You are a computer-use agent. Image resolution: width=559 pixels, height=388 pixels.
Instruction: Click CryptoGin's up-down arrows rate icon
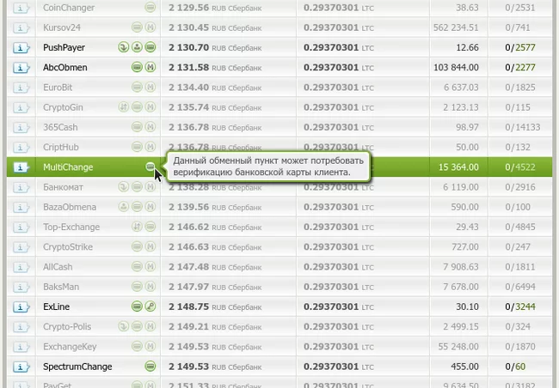pyautogui.click(x=123, y=106)
